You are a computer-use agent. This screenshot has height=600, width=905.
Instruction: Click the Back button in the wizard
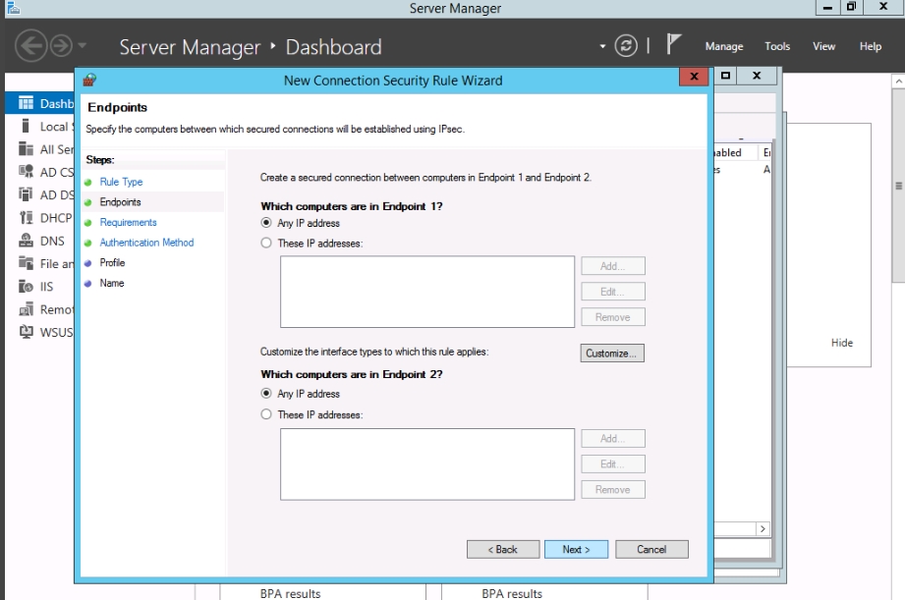click(x=503, y=549)
